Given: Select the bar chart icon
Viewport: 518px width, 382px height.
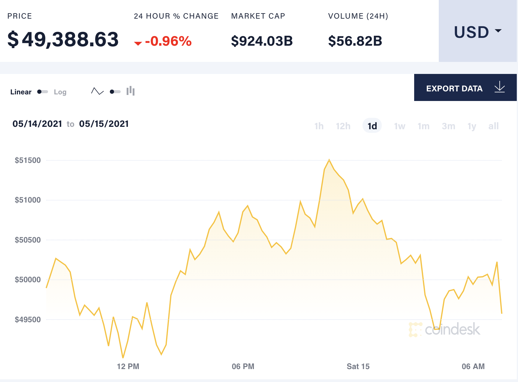Looking at the screenshot, I should coord(130,91).
